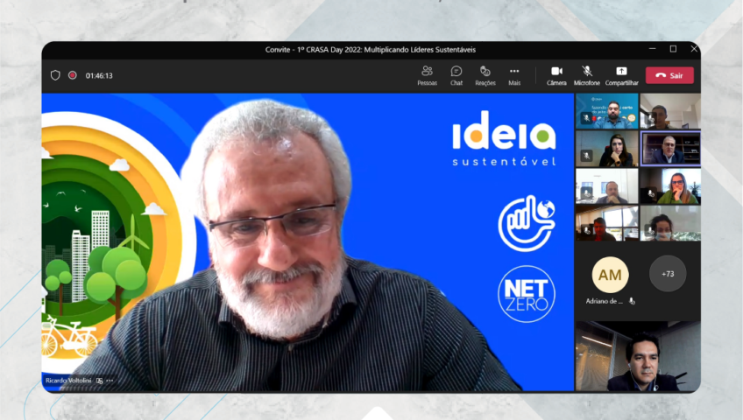Click the meeting timer 01:46:13
743x420 pixels.
click(99, 75)
